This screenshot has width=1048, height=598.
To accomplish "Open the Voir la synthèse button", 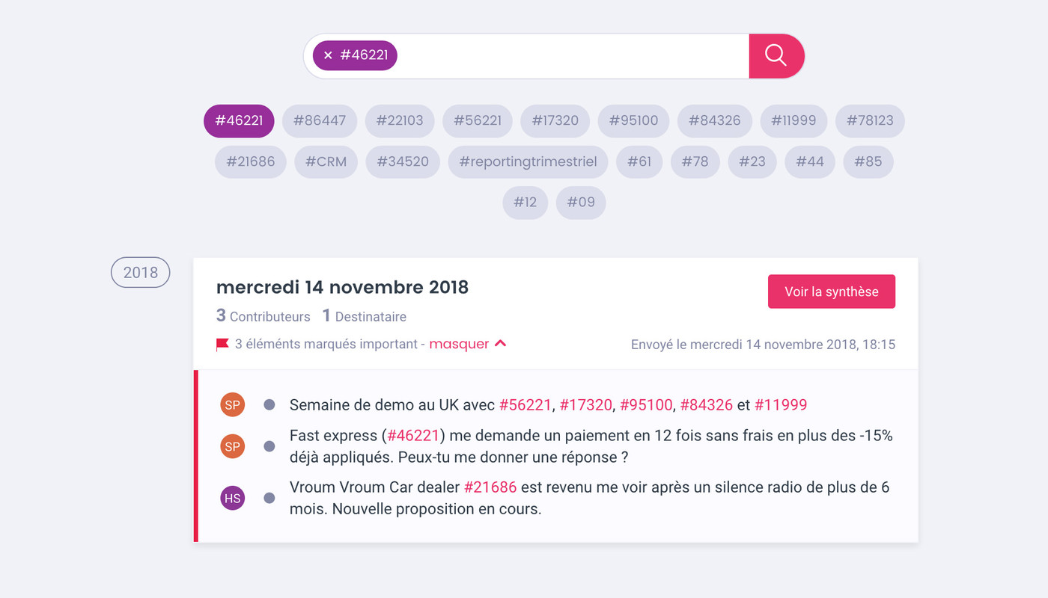I will click(832, 292).
